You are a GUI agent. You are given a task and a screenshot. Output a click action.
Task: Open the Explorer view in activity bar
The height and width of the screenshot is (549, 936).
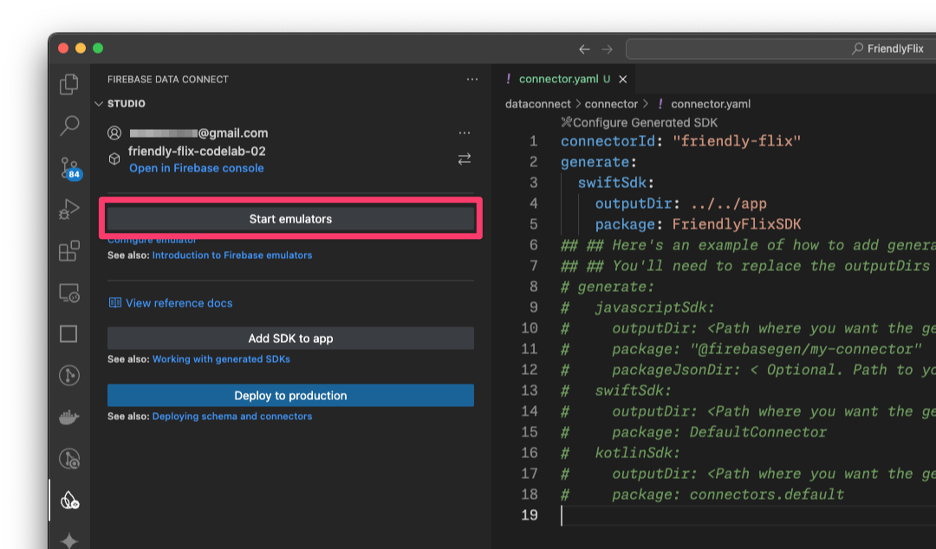coord(68,84)
